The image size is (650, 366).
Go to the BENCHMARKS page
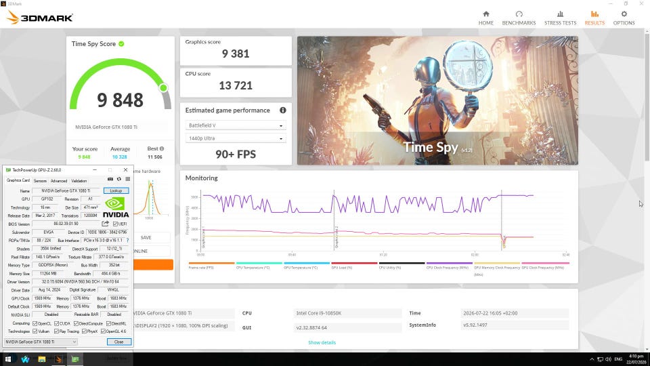click(519, 18)
